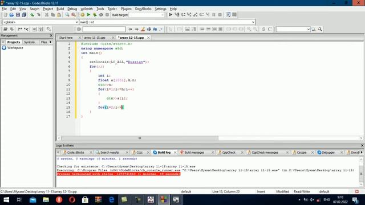The image size is (365, 205).
Task: Click the ENG language indicator in tray
Action: [327, 200]
